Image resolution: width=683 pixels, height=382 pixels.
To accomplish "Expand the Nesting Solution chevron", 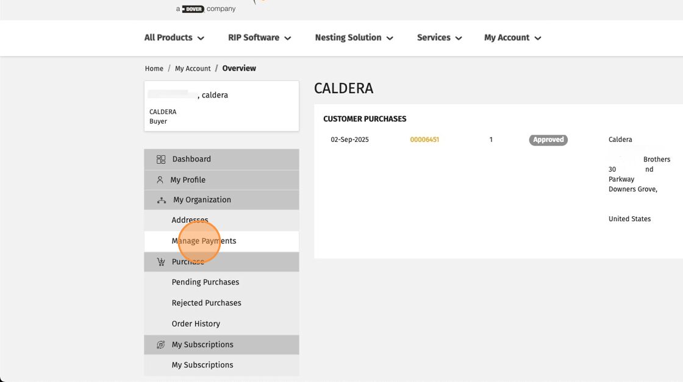I will point(390,38).
